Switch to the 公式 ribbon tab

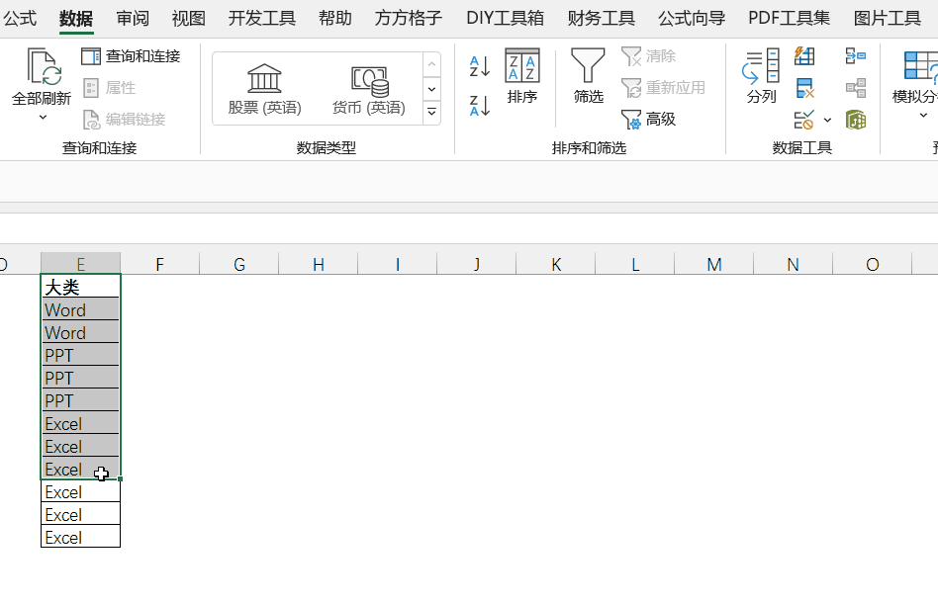pos(20,19)
